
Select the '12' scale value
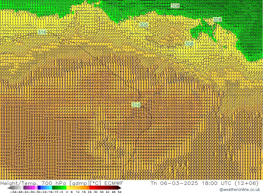(78, 192)
